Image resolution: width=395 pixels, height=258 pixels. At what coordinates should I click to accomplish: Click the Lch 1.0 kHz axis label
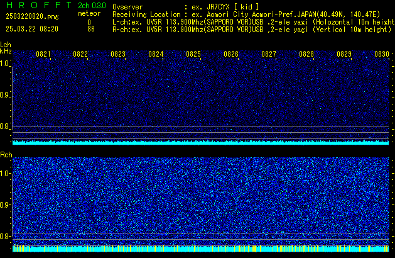click(5, 64)
